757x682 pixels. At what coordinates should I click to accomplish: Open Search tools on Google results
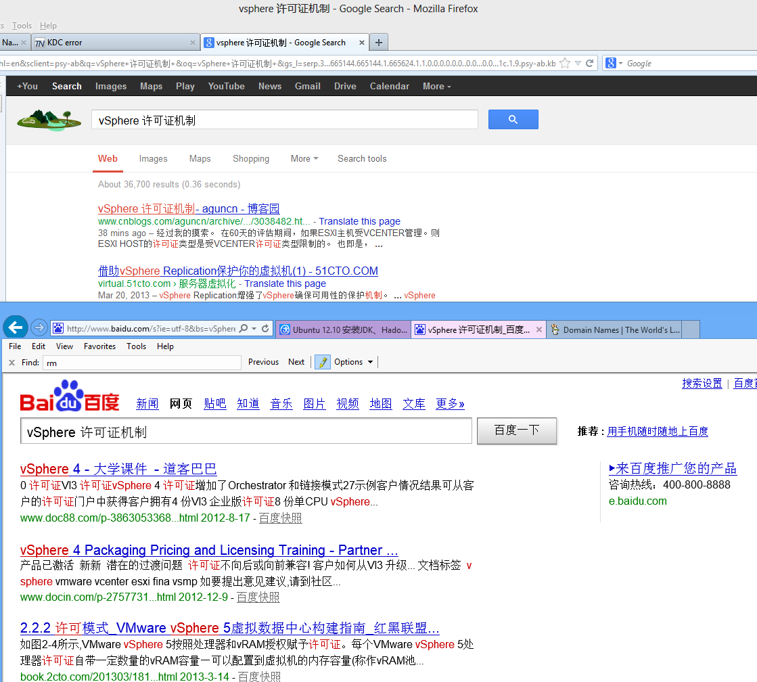362,158
